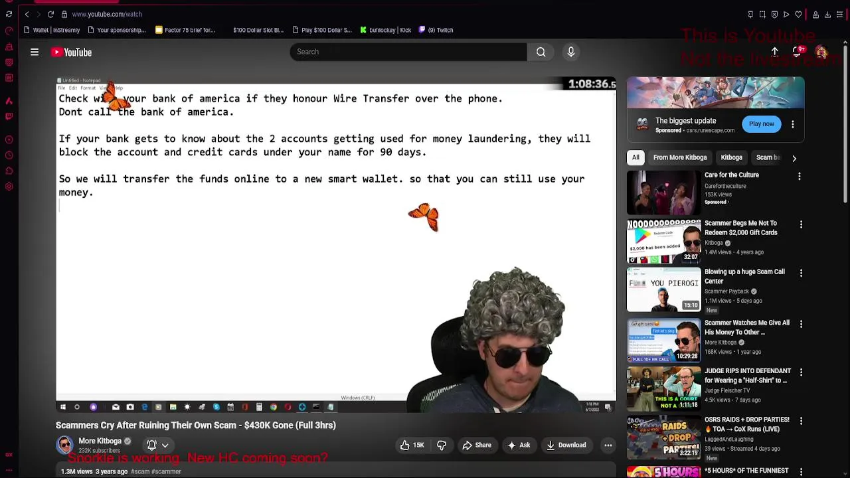
Task: Open The biggest update ad banner image
Action: pos(716,92)
